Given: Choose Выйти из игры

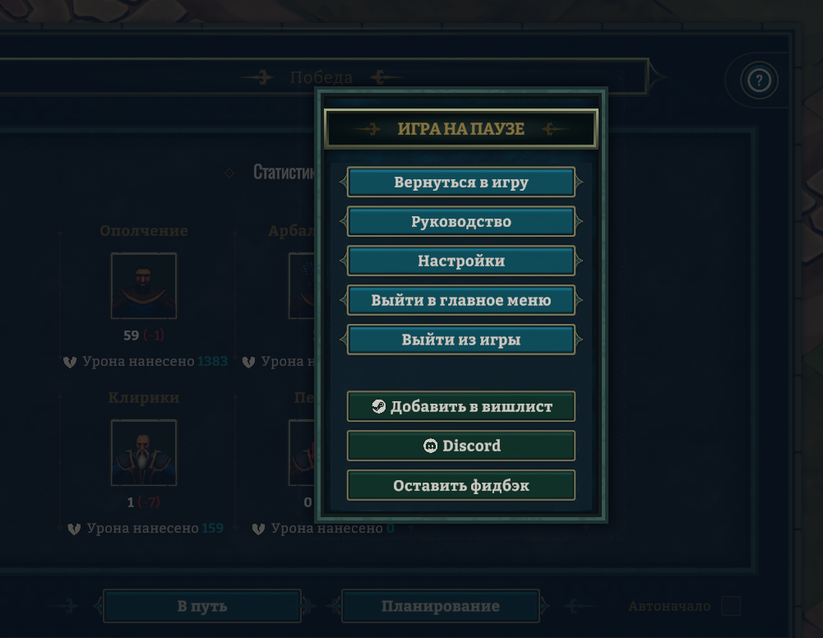Looking at the screenshot, I should click(x=461, y=340).
